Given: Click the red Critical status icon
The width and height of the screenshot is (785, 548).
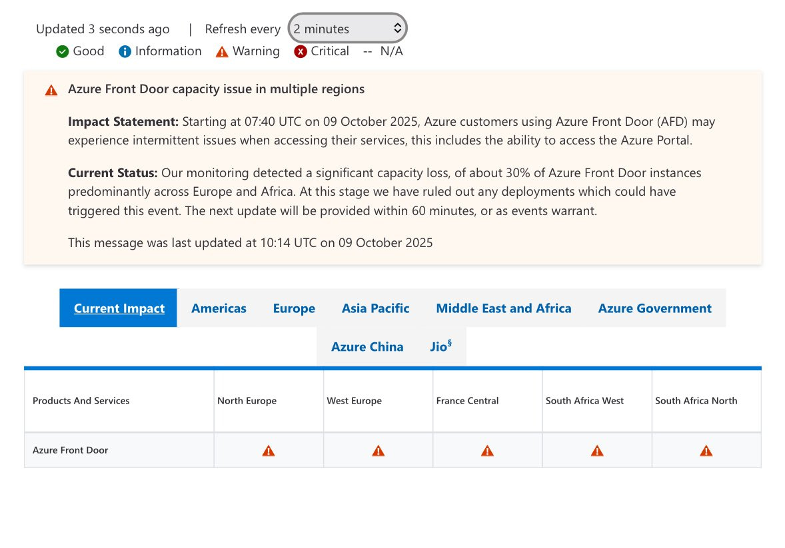Looking at the screenshot, I should [301, 51].
